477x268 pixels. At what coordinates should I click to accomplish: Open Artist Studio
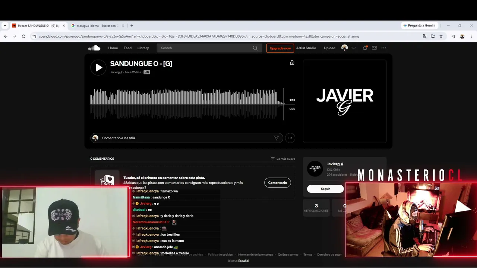tap(306, 48)
